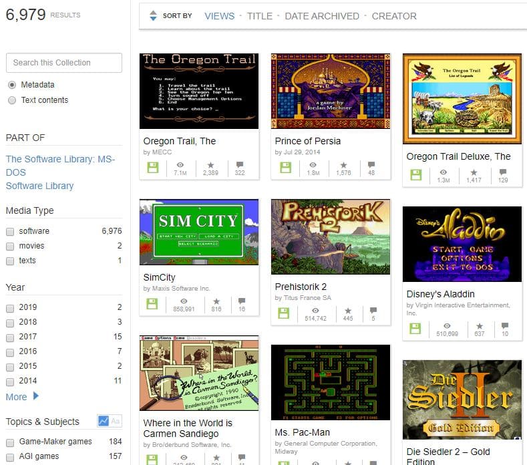Viewport: 527px width, 465px height.
Task: Open the reviews bubble on Prehistorik 2
Action: [373, 310]
